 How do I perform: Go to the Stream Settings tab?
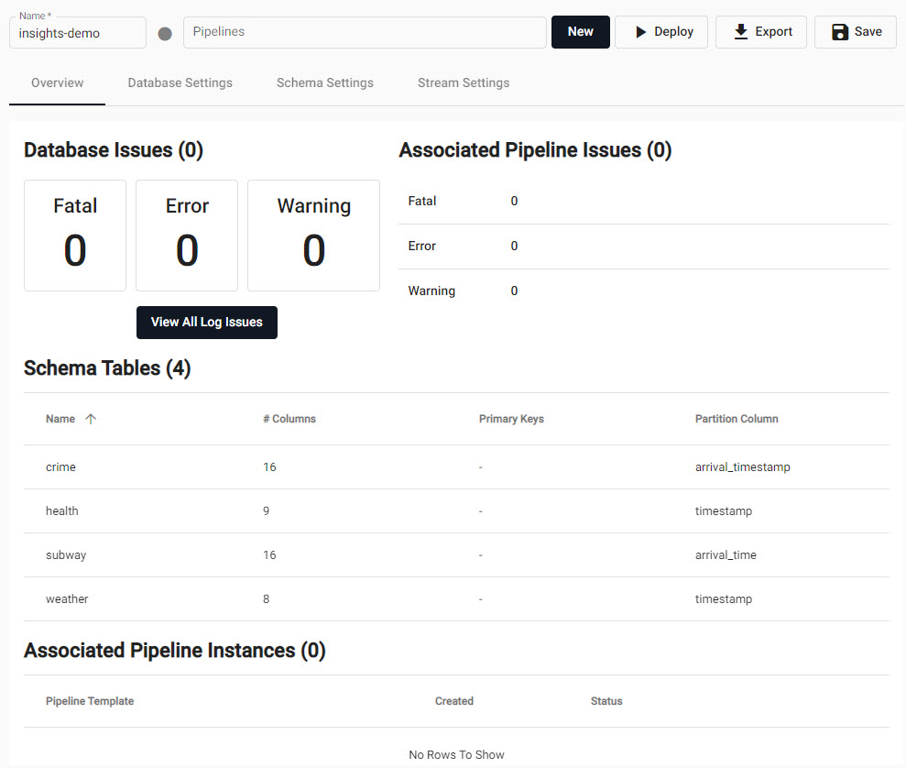[463, 83]
